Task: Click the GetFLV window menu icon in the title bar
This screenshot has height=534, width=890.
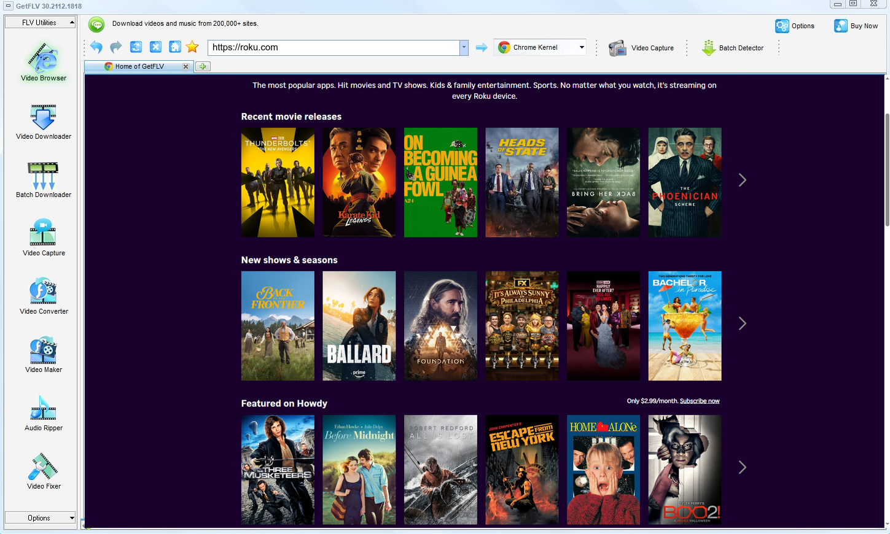Action: tap(8, 6)
